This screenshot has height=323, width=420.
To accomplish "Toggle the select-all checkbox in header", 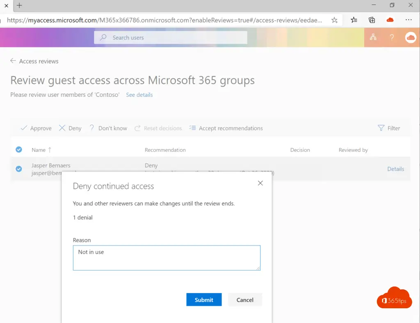I will tap(19, 149).
